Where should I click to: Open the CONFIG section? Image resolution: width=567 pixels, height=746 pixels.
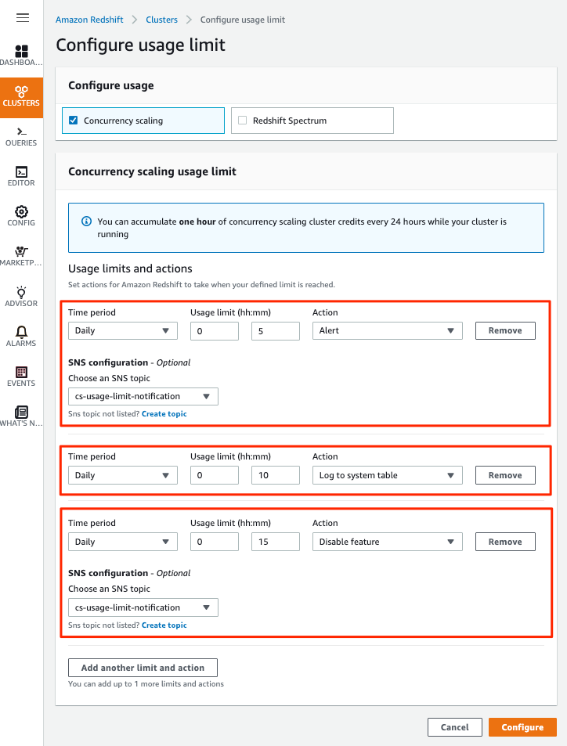(21, 216)
